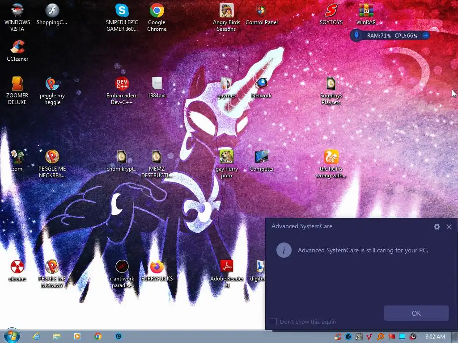
Task: Open Windows Media Player from taskbar
Action: click(x=77, y=336)
